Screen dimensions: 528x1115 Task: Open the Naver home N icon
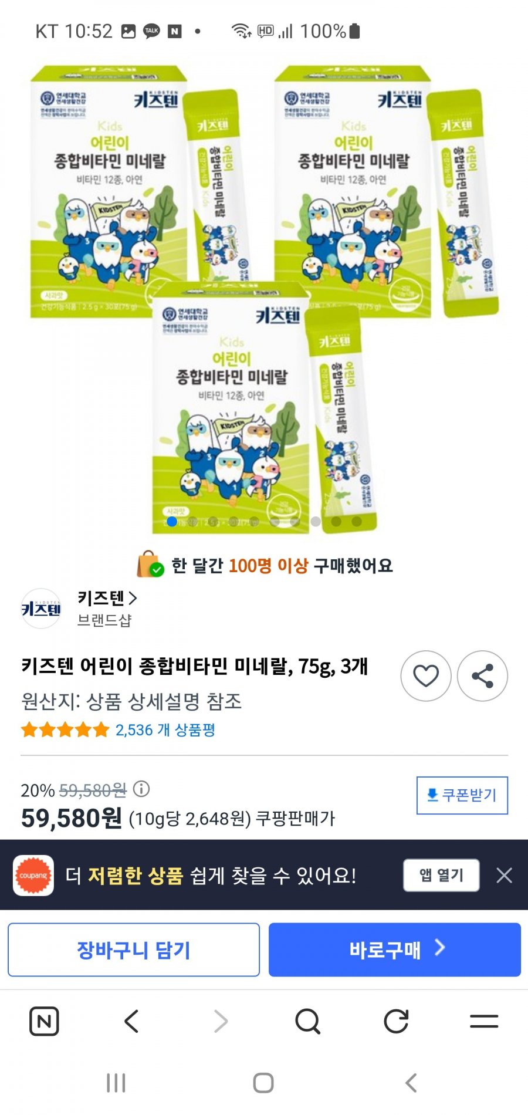click(44, 1021)
